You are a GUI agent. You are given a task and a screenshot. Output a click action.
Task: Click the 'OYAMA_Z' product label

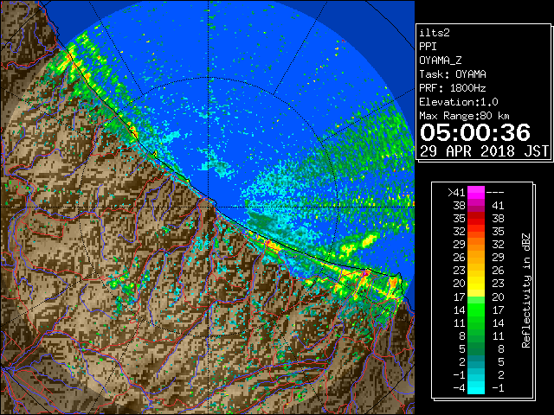441,61
